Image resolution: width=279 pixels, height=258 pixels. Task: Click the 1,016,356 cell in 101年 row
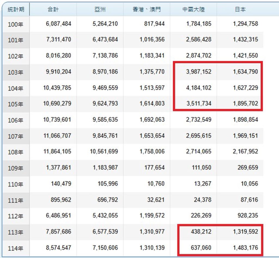click(151, 40)
